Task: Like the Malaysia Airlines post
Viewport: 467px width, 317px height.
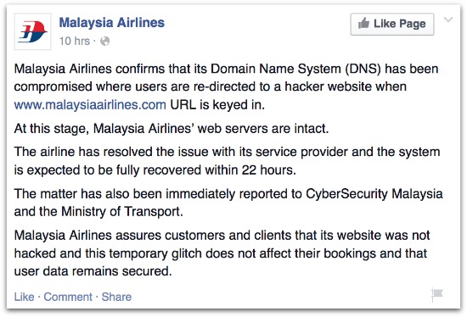Action: click(24, 297)
